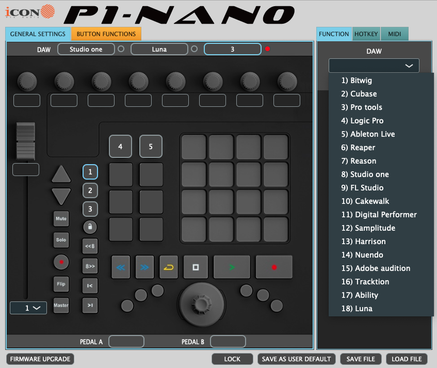
Task: Select radio button next to Studio one
Action: [121, 49]
